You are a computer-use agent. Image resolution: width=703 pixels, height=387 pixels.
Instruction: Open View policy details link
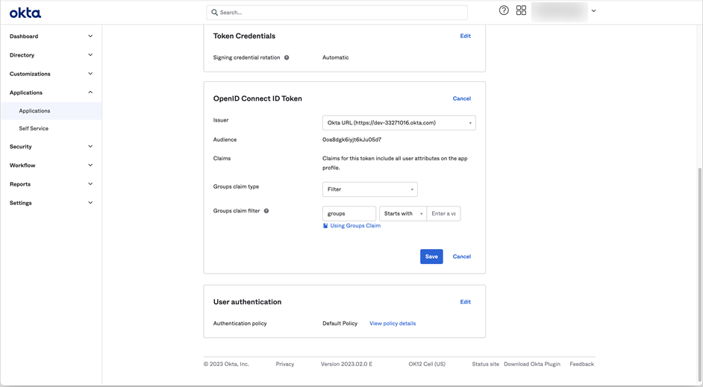point(393,324)
